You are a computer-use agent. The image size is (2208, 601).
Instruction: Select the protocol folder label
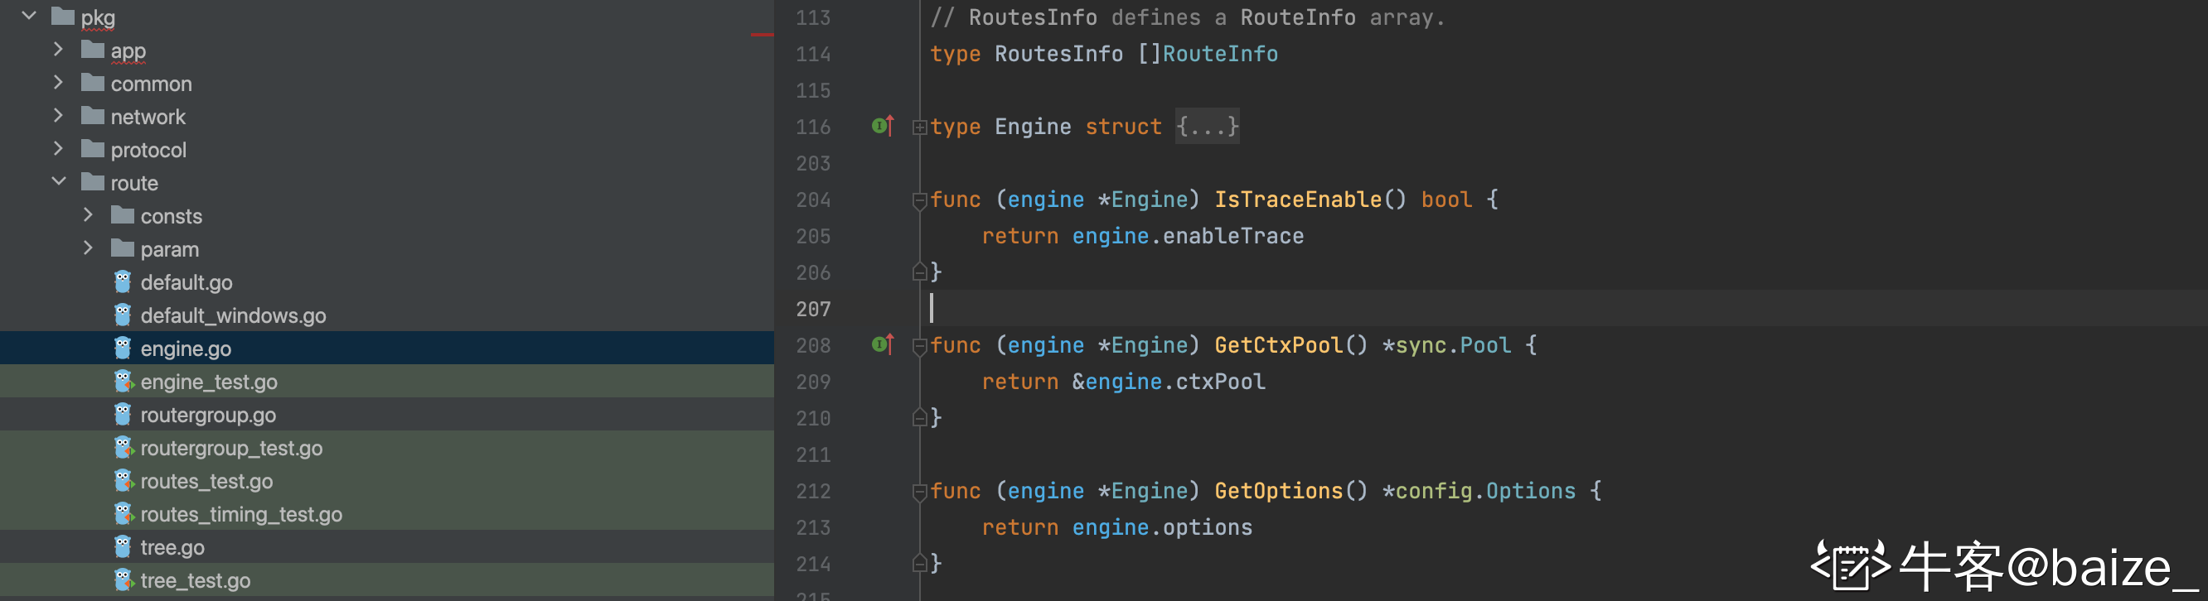point(148,150)
